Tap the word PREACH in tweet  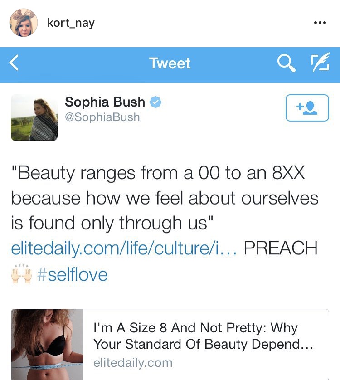(x=280, y=248)
